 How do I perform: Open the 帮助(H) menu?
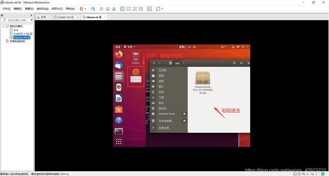coord(70,9)
